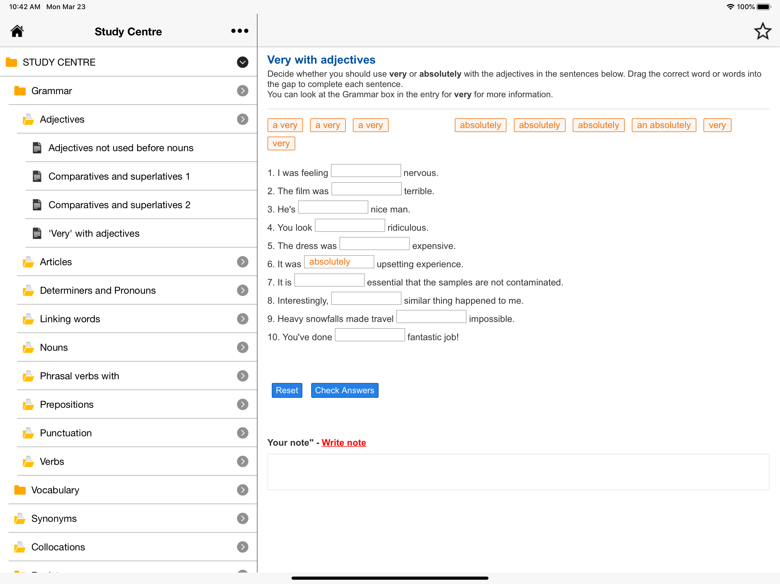Expand the Articles chevron arrow
Screen dimensions: 780x584
click(243, 262)
